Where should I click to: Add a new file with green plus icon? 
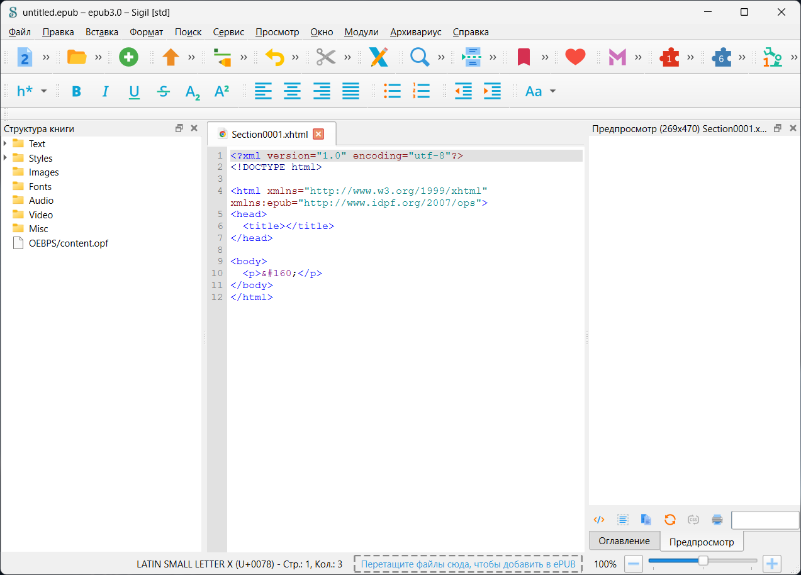[128, 57]
